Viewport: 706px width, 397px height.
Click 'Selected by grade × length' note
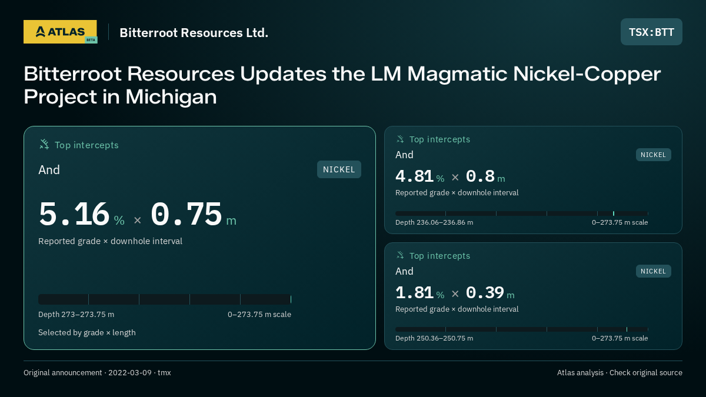[x=87, y=332]
